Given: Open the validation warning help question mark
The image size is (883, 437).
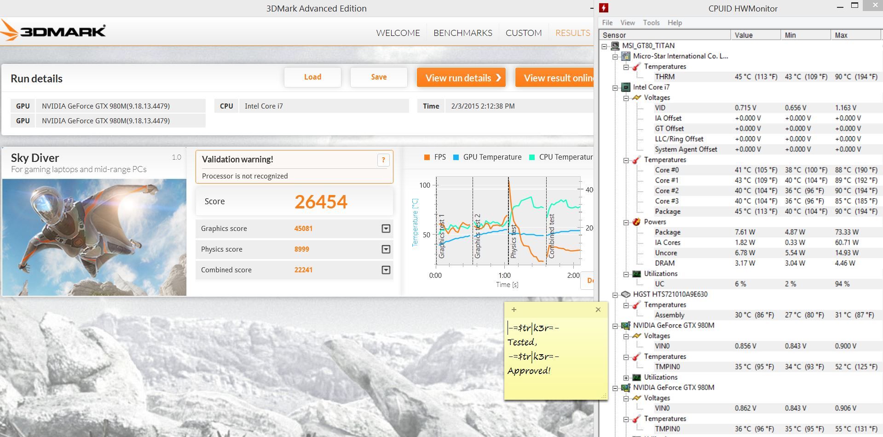Looking at the screenshot, I should [x=383, y=160].
